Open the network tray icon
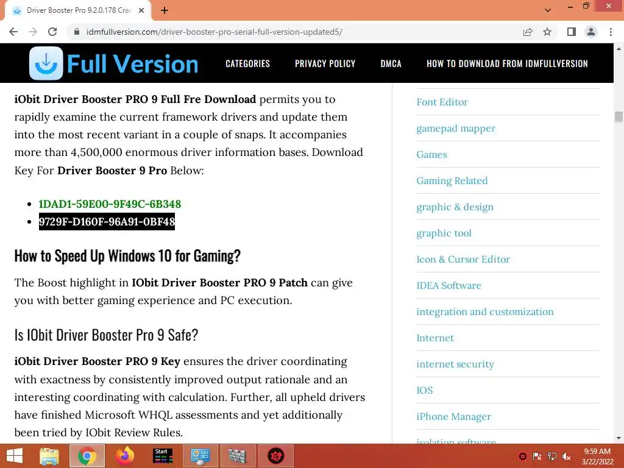This screenshot has height=468, width=624. pos(552,456)
